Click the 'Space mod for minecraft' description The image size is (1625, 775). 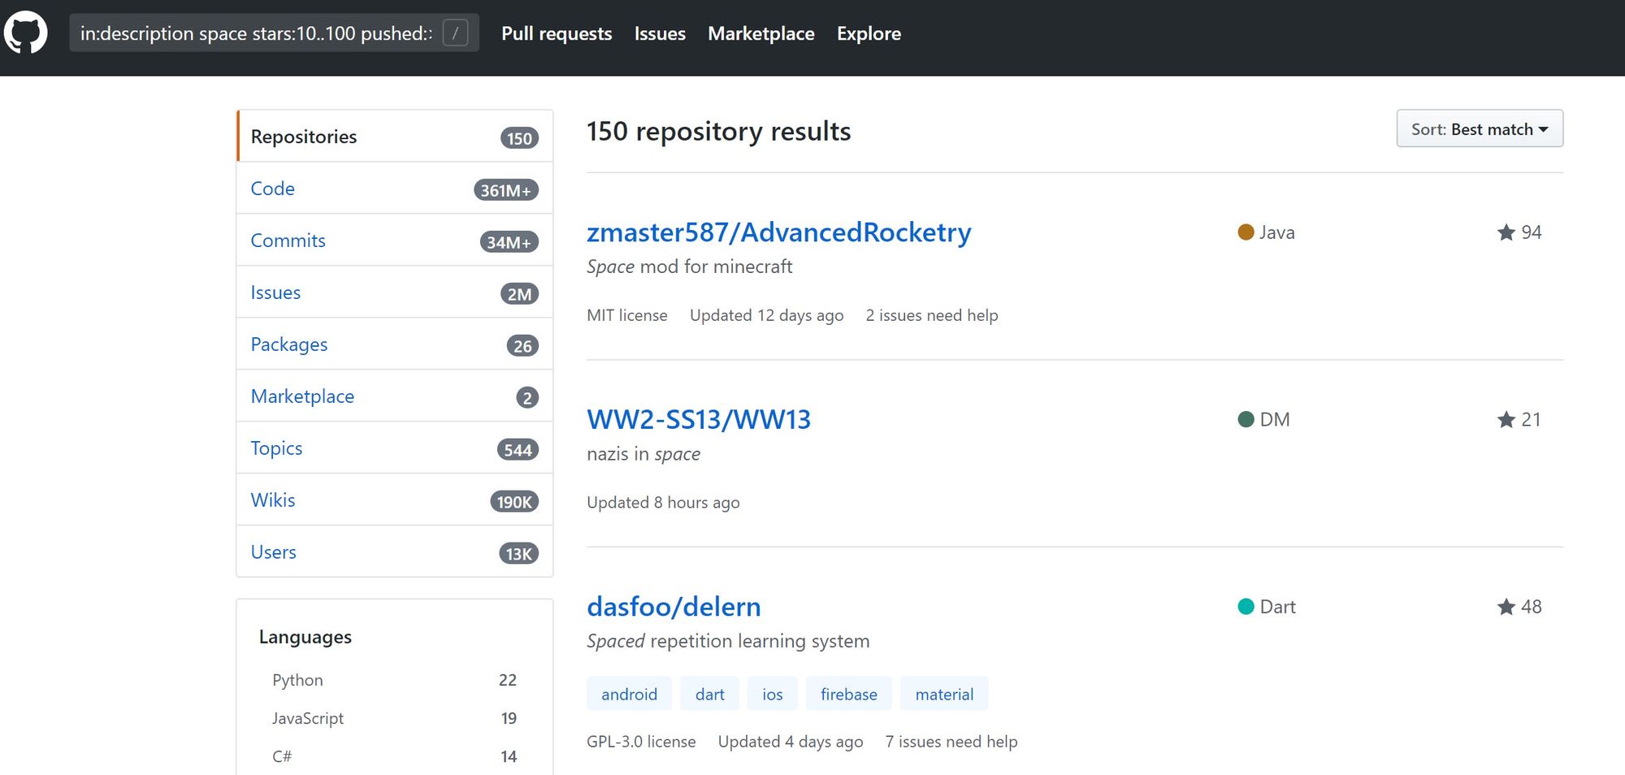(x=689, y=266)
